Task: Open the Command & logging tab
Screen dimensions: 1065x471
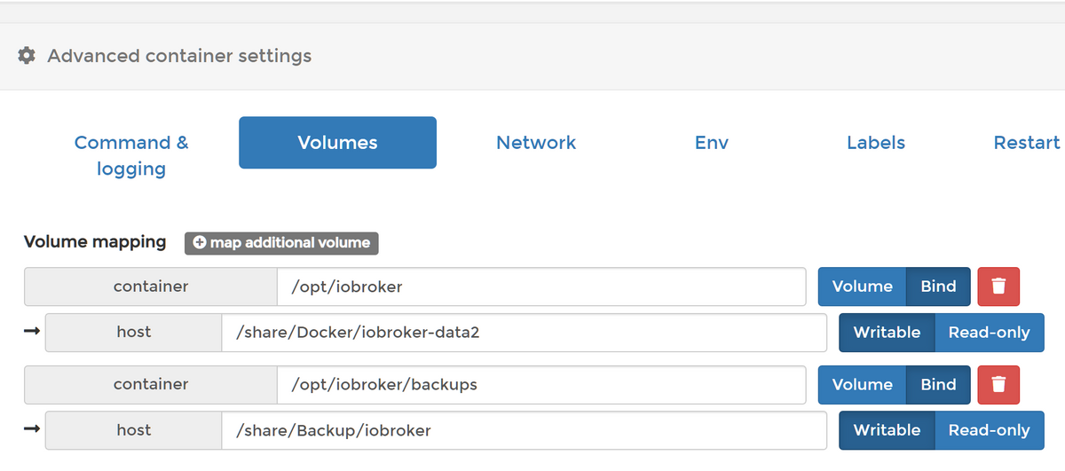Action: pyautogui.click(x=131, y=155)
